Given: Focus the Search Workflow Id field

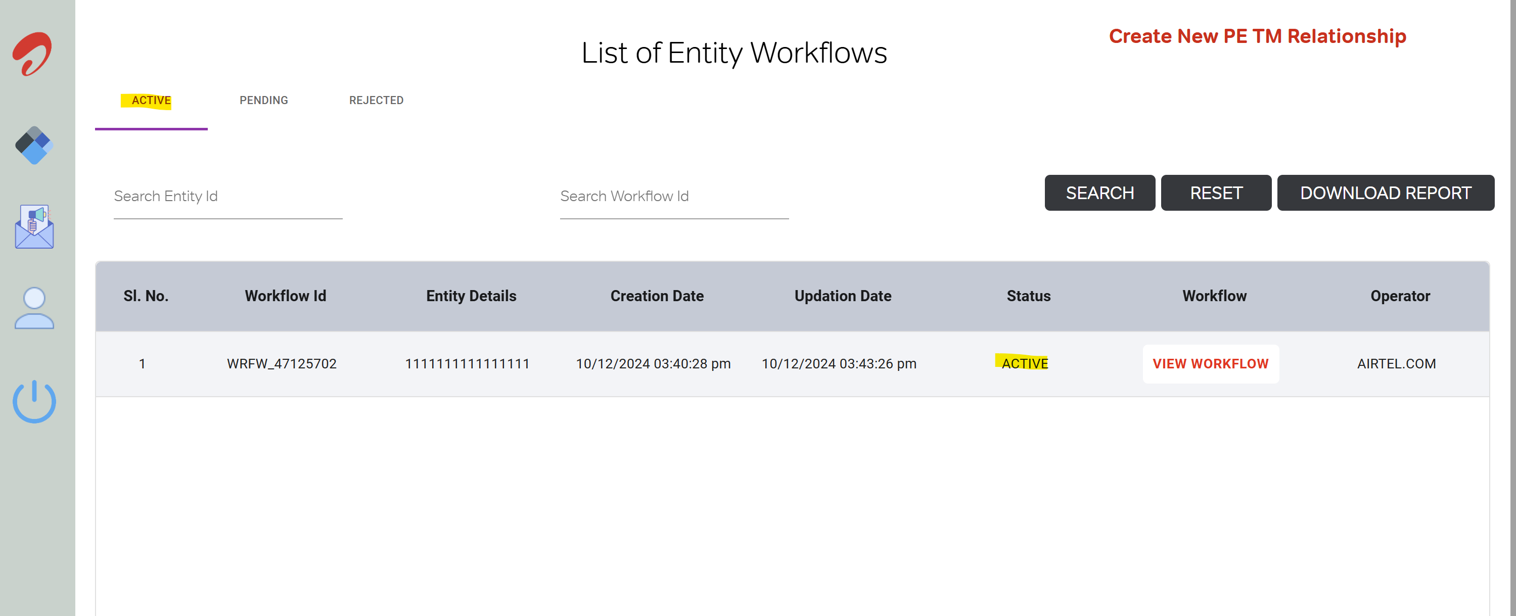Looking at the screenshot, I should tap(674, 197).
